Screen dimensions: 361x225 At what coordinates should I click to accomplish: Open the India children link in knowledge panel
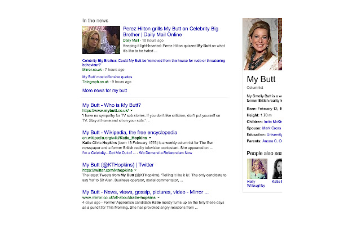273,121
